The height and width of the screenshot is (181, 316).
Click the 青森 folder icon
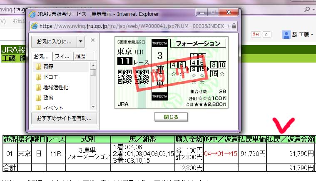(x=38, y=66)
